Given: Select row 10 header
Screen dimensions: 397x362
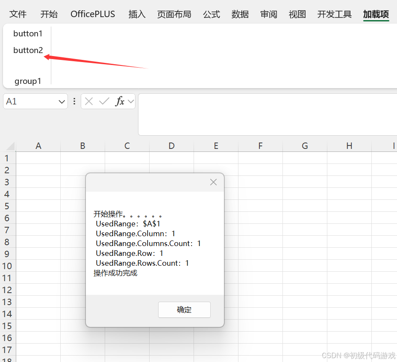Looking at the screenshot, I should tap(7, 266).
